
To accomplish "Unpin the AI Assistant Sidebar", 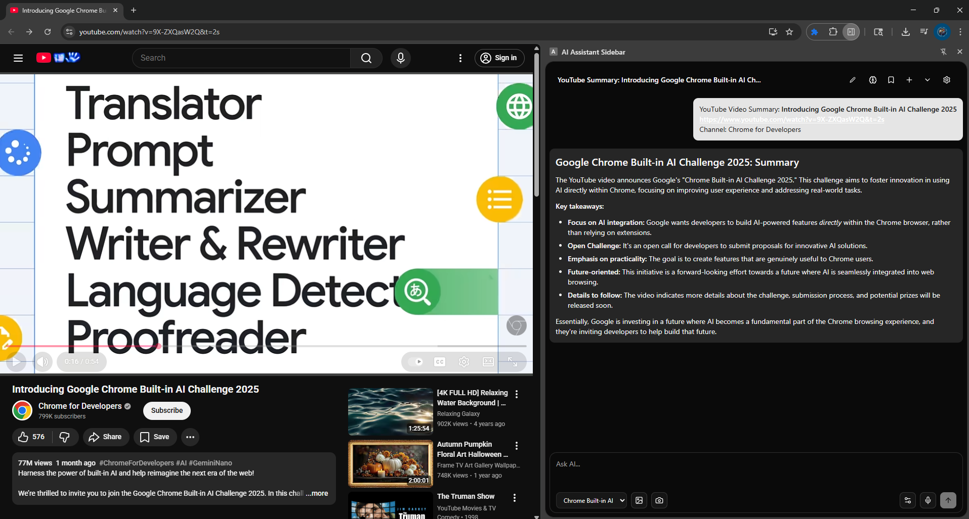I will (944, 52).
